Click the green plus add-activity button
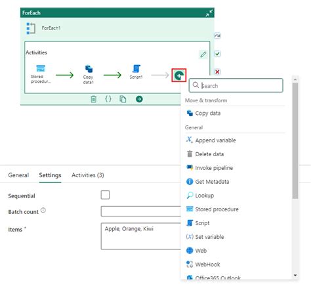The width and height of the screenshot is (311, 294). point(179,75)
